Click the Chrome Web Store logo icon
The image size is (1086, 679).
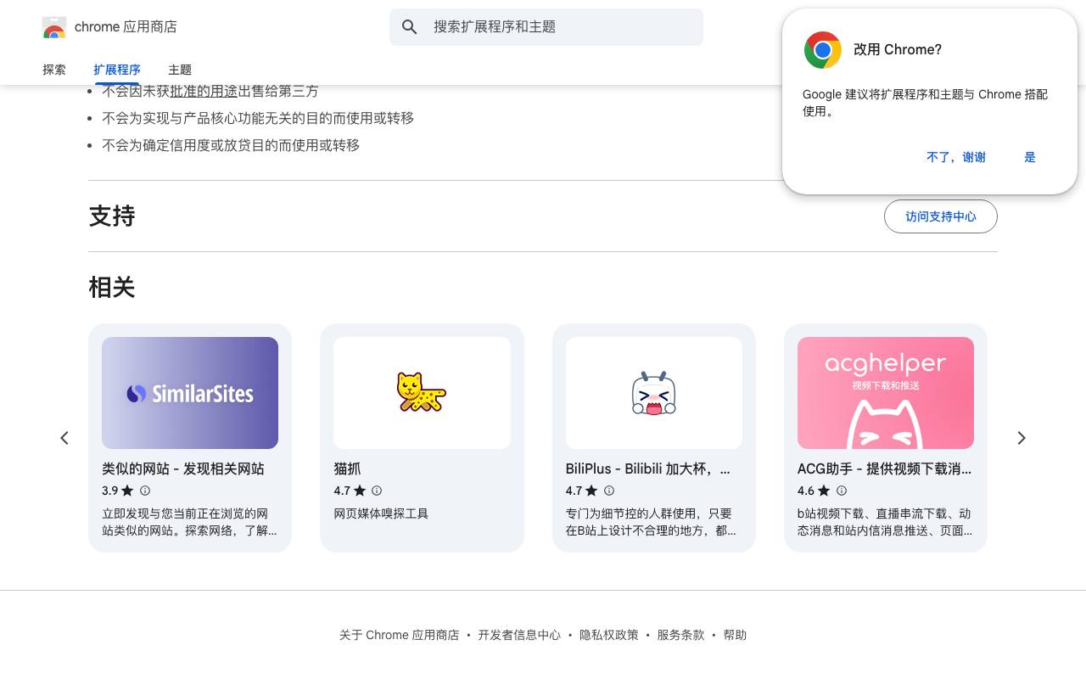coord(54,27)
